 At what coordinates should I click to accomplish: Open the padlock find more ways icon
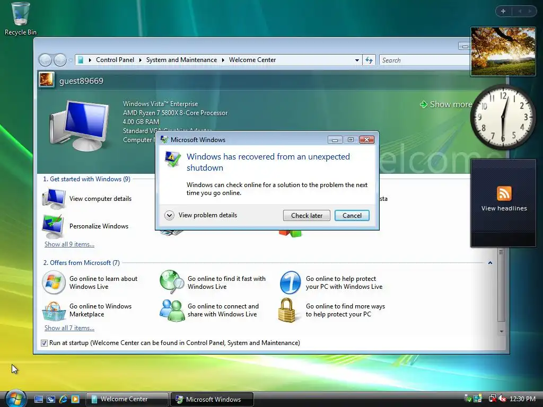click(287, 310)
